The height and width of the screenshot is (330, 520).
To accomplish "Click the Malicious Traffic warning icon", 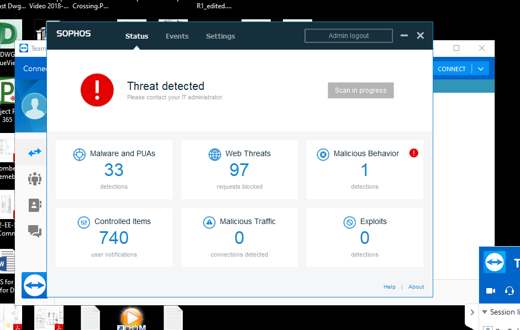I will coord(209,222).
